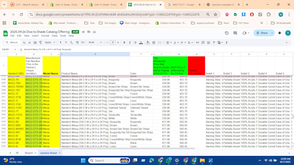Toggle italic formatting
The image size is (294, 165).
coord(130,43)
